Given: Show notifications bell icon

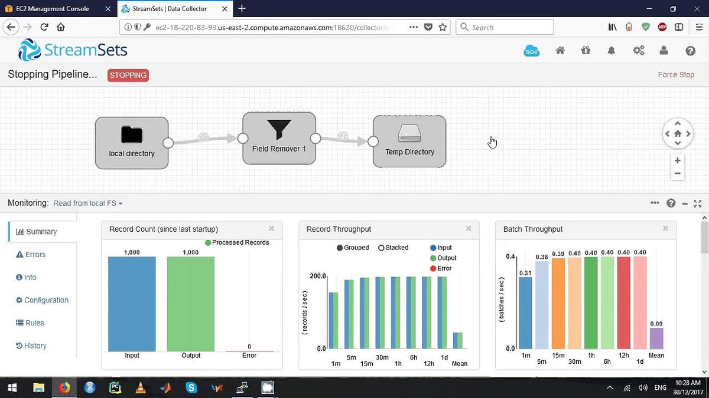Looking at the screenshot, I should coord(612,51).
